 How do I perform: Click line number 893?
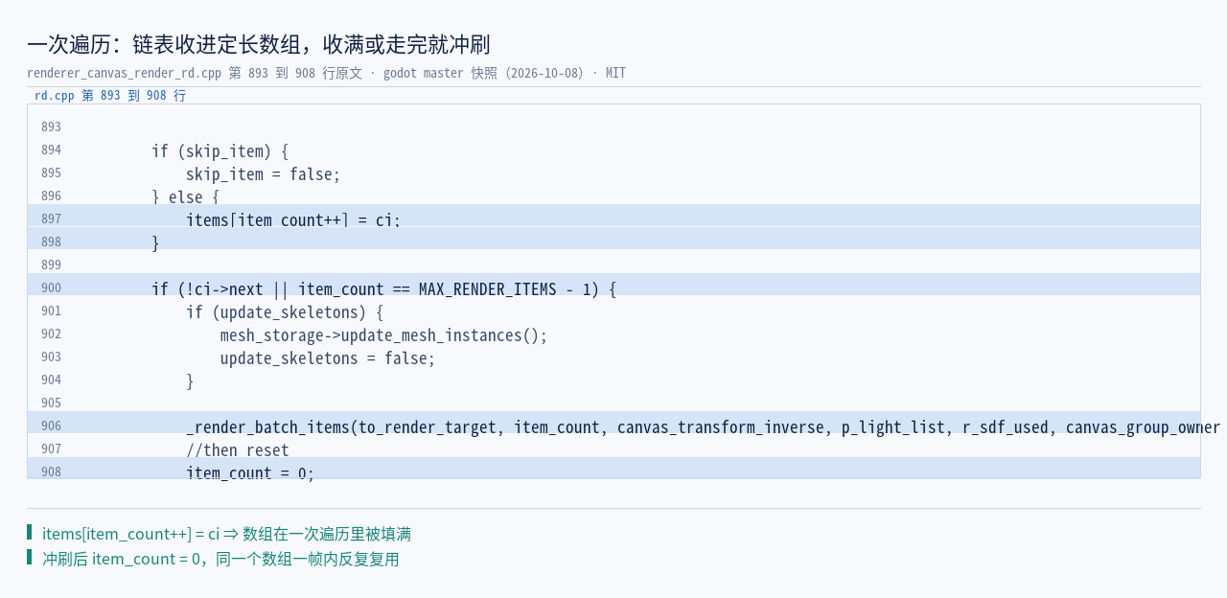(x=51, y=127)
